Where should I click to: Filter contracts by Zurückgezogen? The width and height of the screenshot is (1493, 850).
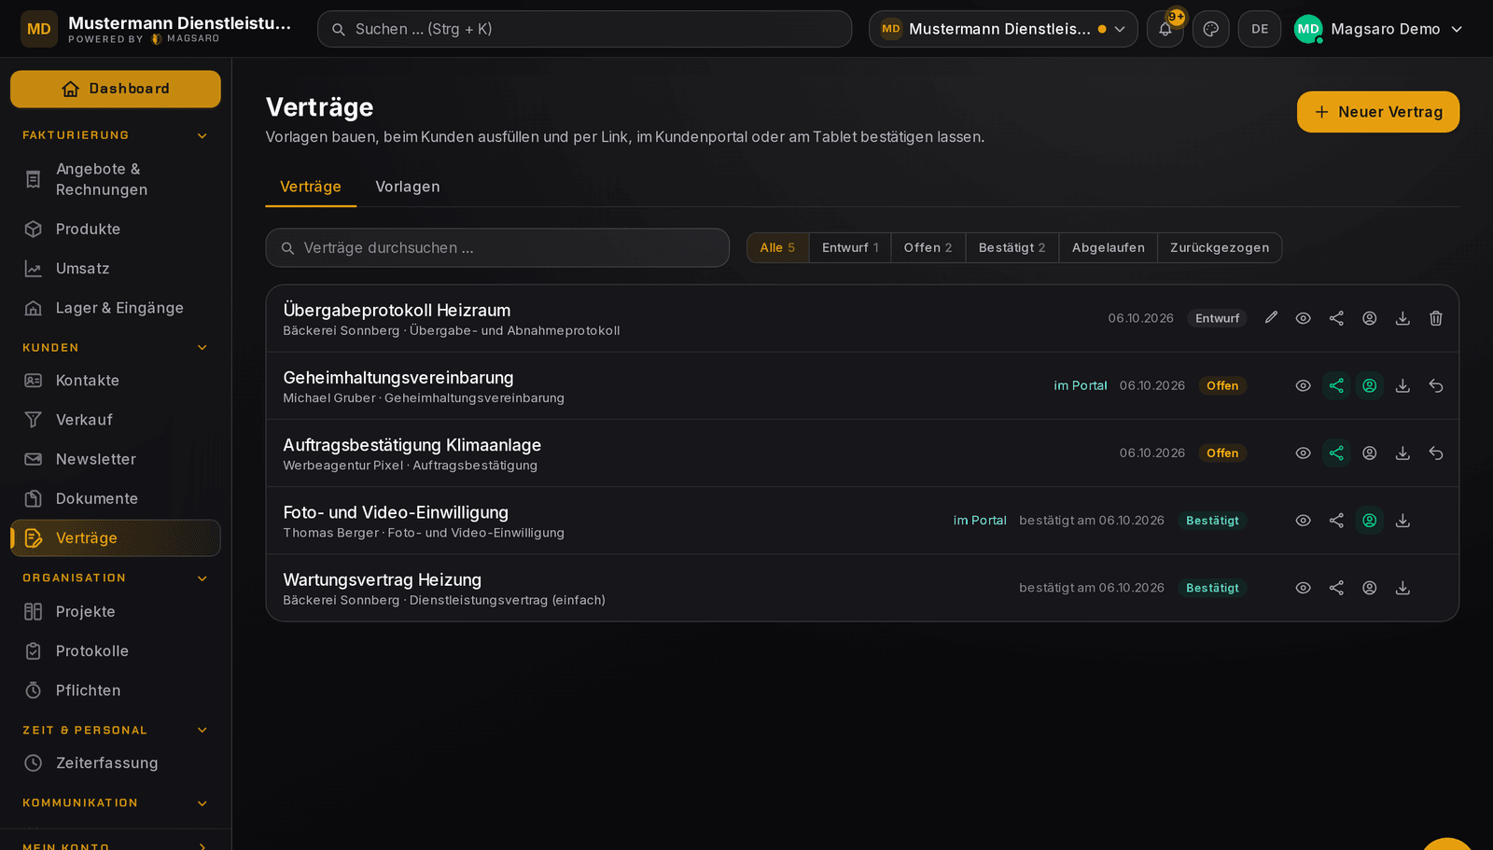pyautogui.click(x=1220, y=247)
